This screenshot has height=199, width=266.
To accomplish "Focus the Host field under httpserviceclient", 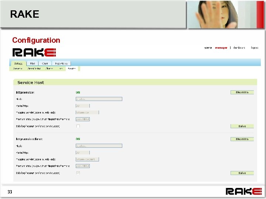I will click(99, 146).
